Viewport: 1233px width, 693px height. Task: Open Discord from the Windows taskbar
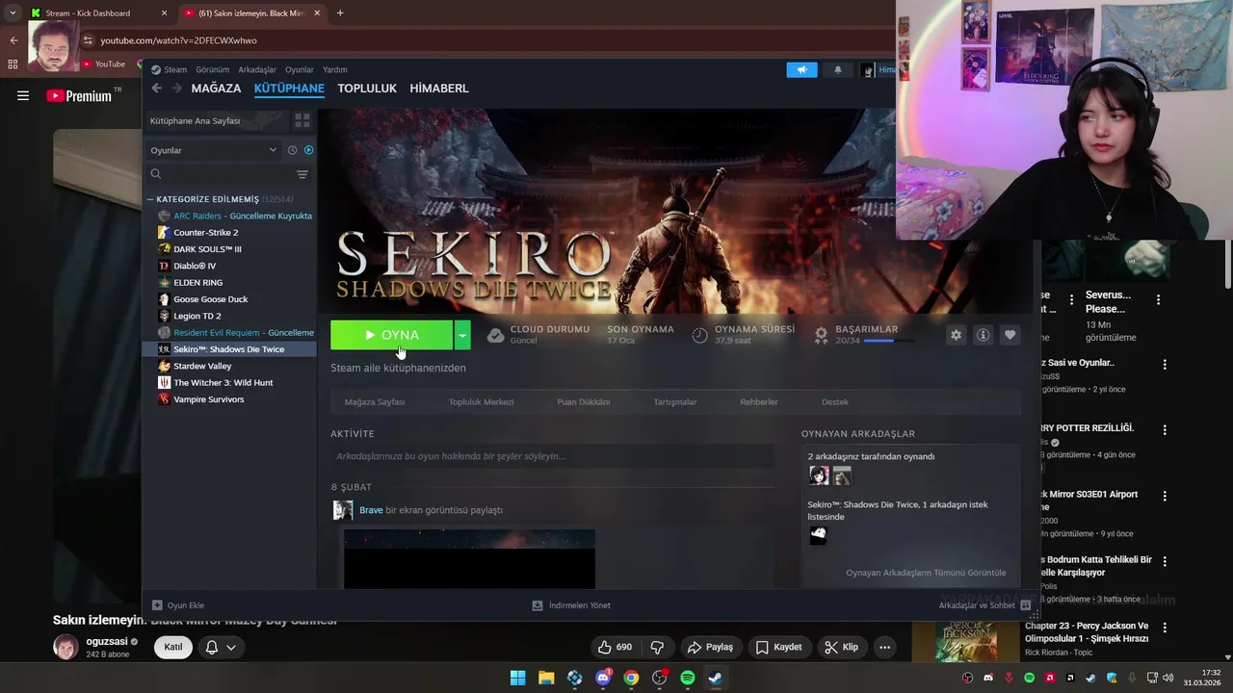point(603,678)
